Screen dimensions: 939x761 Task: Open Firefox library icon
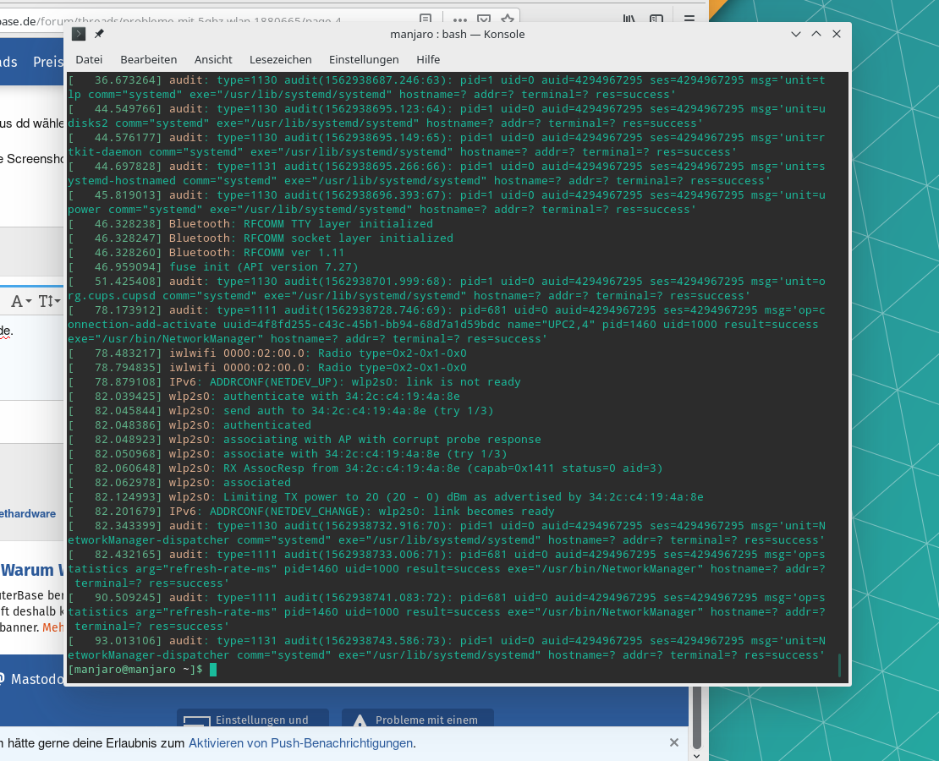point(629,19)
